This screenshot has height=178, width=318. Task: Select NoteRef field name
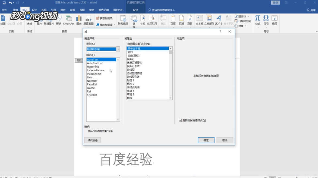pos(101,81)
